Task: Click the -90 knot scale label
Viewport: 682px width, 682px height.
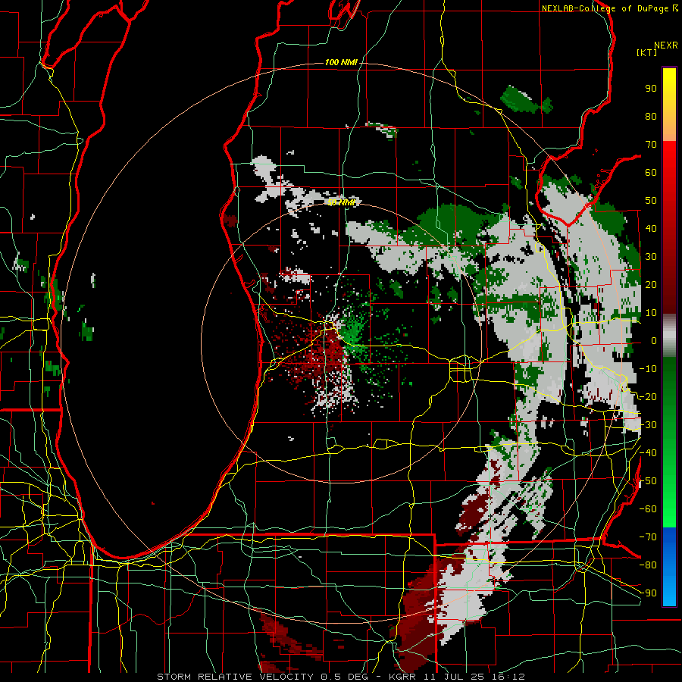Action: pyautogui.click(x=648, y=593)
